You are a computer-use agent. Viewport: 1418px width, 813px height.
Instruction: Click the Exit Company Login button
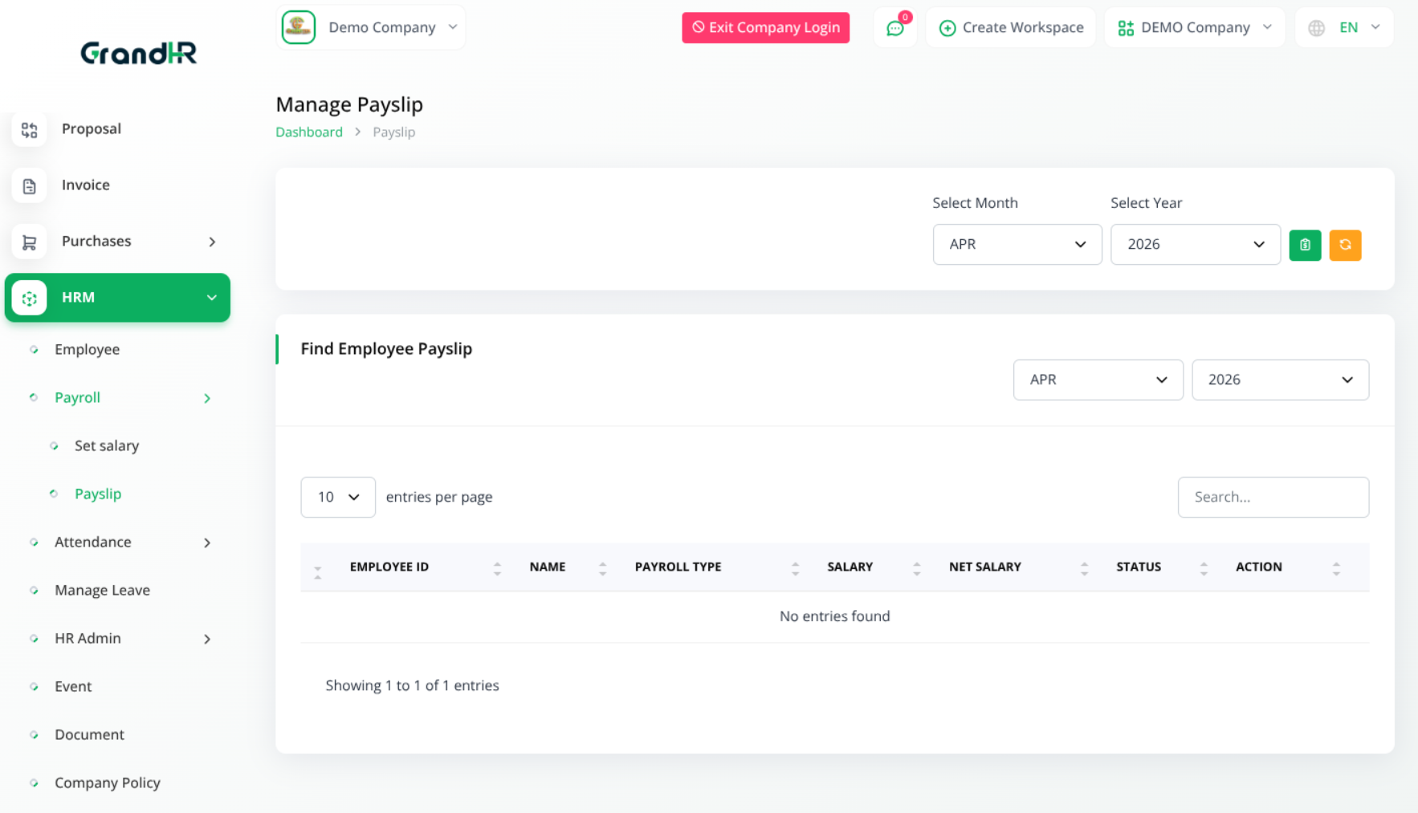(x=765, y=27)
